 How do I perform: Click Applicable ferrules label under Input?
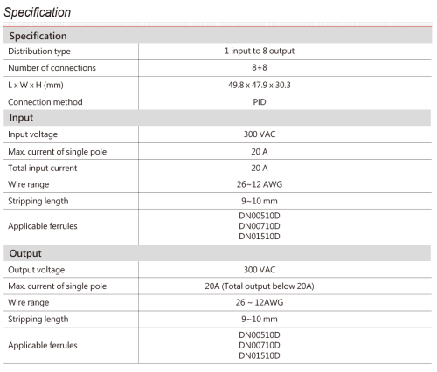tap(43, 226)
